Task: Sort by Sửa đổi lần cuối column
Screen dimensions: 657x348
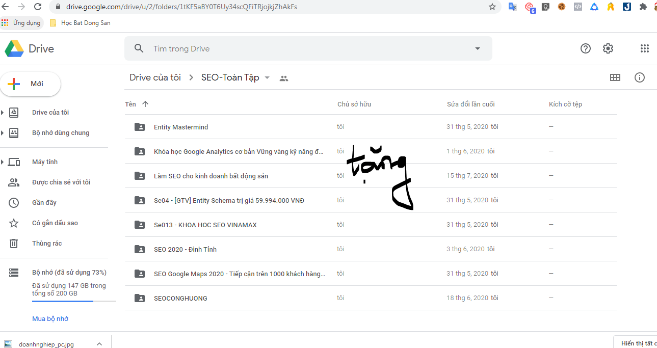Action: click(x=471, y=104)
